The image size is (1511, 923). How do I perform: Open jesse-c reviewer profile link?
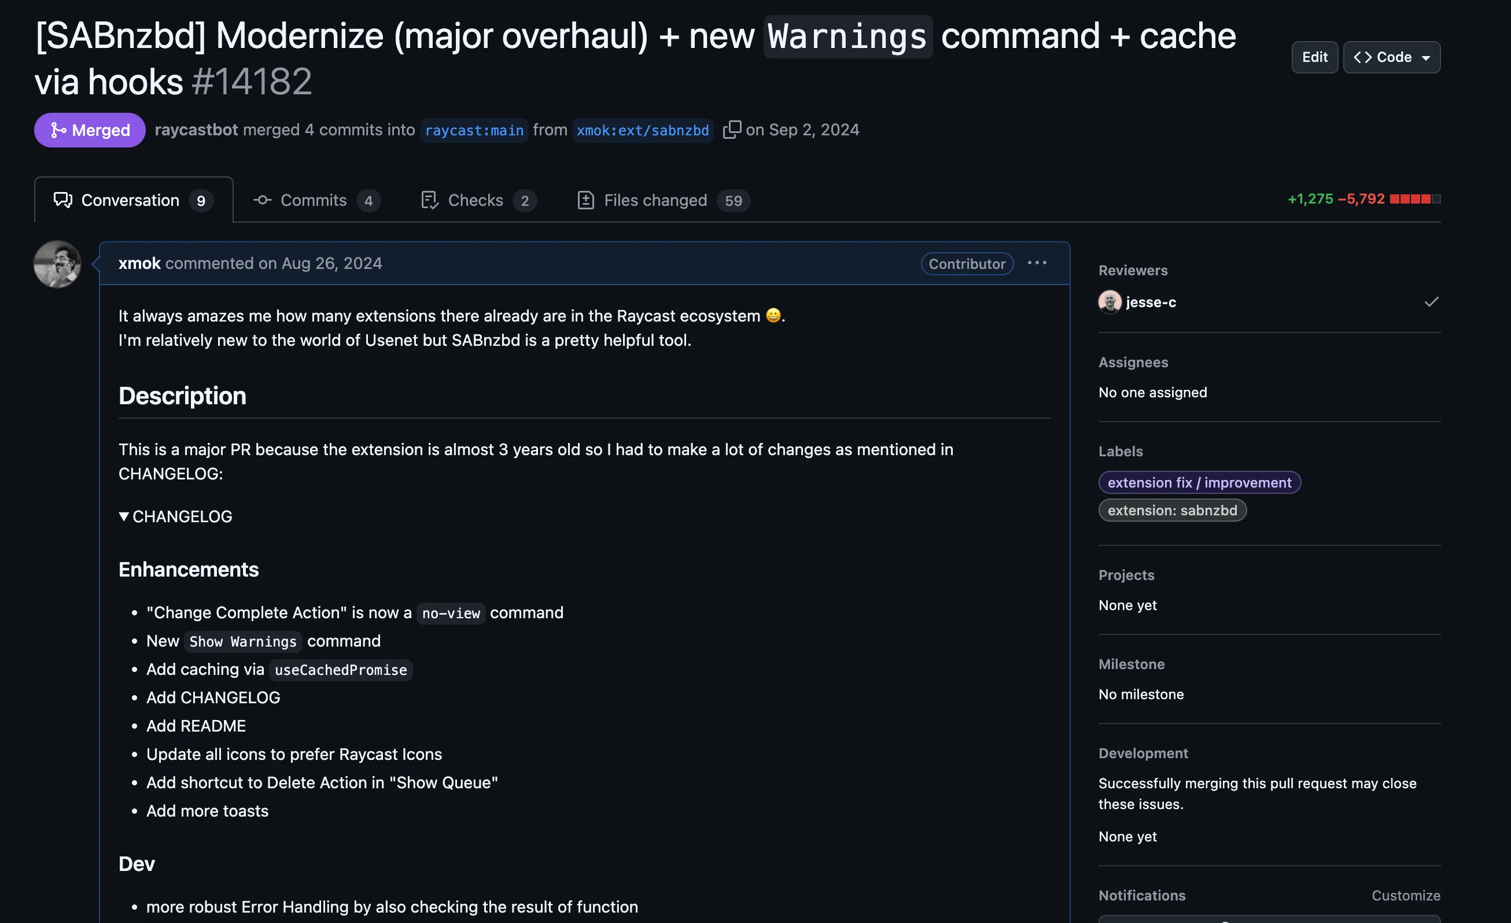[x=1151, y=302]
